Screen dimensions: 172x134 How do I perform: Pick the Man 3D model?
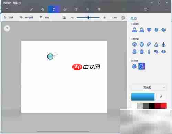[x=135, y=30]
